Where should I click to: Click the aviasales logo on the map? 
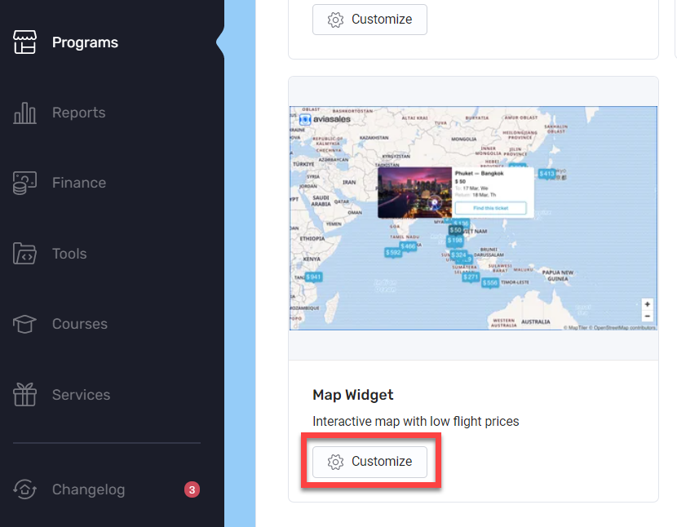tap(325, 119)
